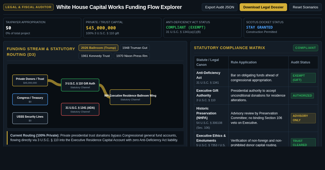325x170 pixels.
Task: Click Statutory Compliance Matrix heading
Action: 229,48
